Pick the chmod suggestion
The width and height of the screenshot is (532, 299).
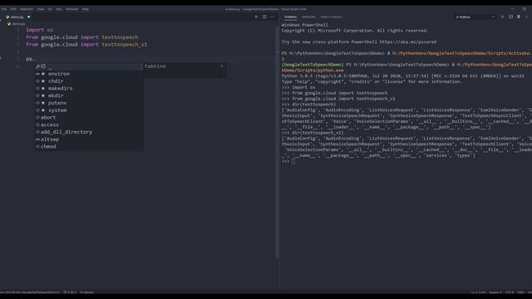(x=89, y=146)
